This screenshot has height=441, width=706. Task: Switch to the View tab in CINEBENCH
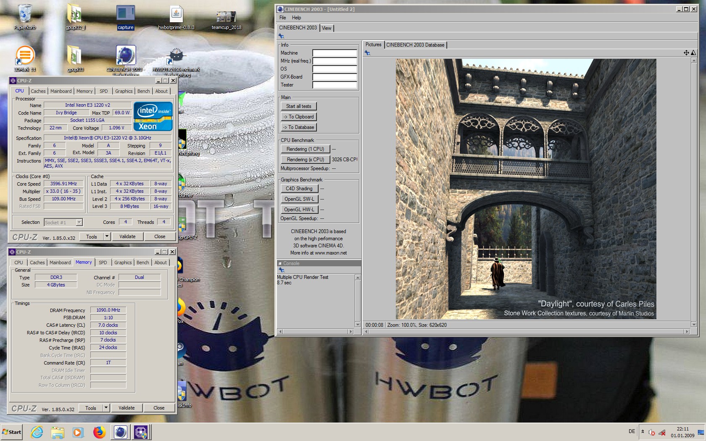327,28
